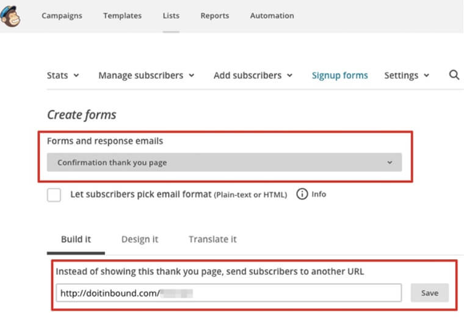The width and height of the screenshot is (464, 327).
Task: Switch to the Design it tab
Action: [x=140, y=239]
